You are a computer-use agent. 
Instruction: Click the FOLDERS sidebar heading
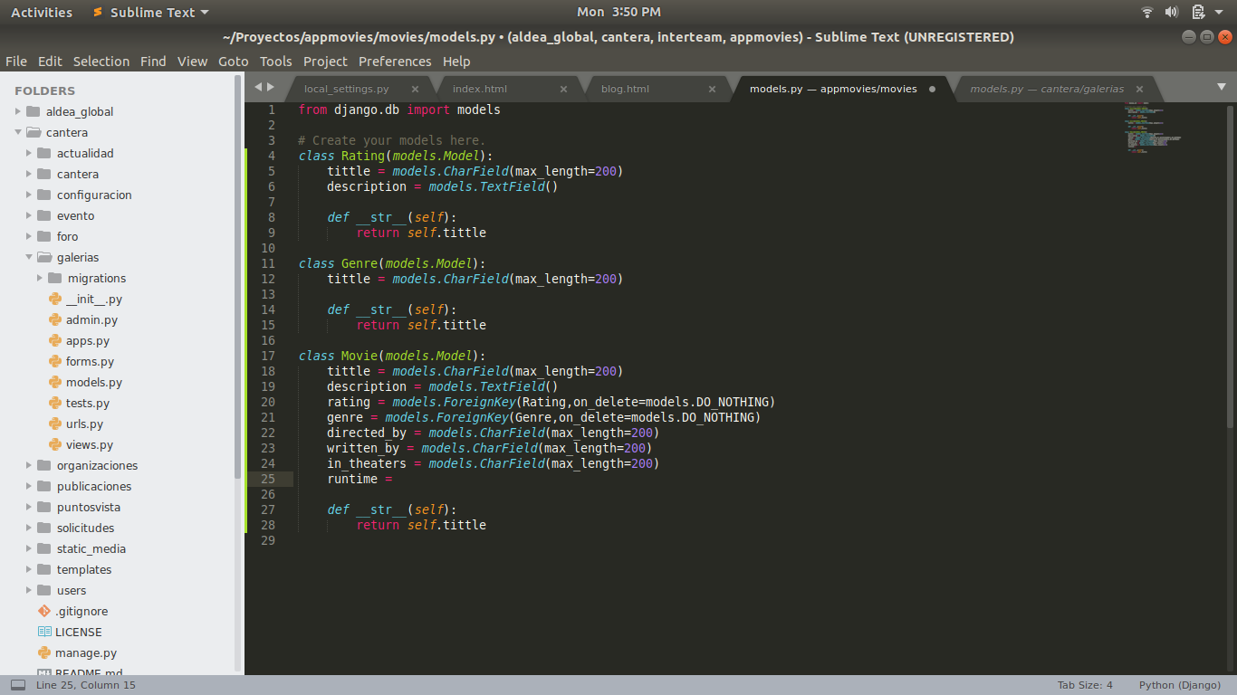(45, 90)
